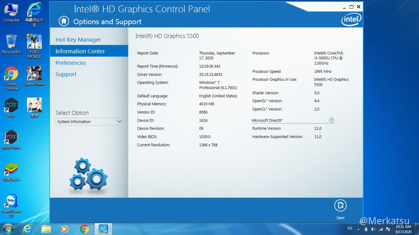Viewport: 419px width, 235px height.
Task: Open the 原神 desktop shortcut
Action: (x=34, y=108)
